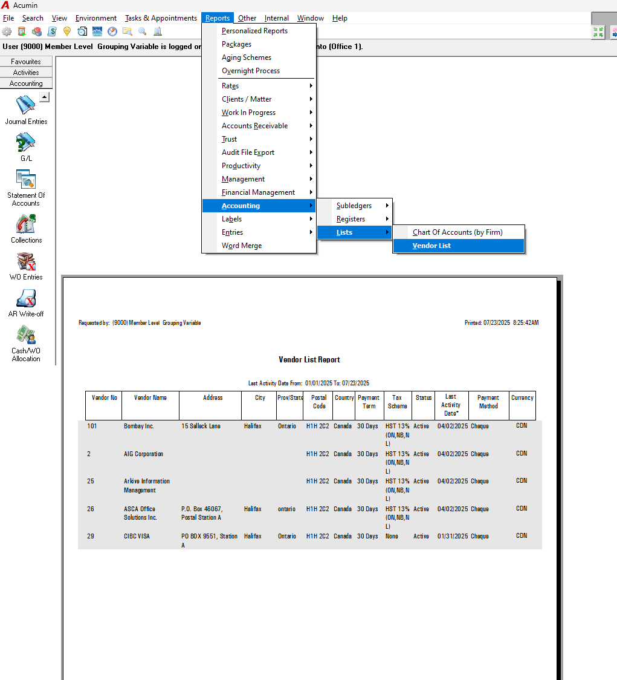Open the Cash/WO Allocation icon
The width and height of the screenshot is (617, 680).
[26, 335]
